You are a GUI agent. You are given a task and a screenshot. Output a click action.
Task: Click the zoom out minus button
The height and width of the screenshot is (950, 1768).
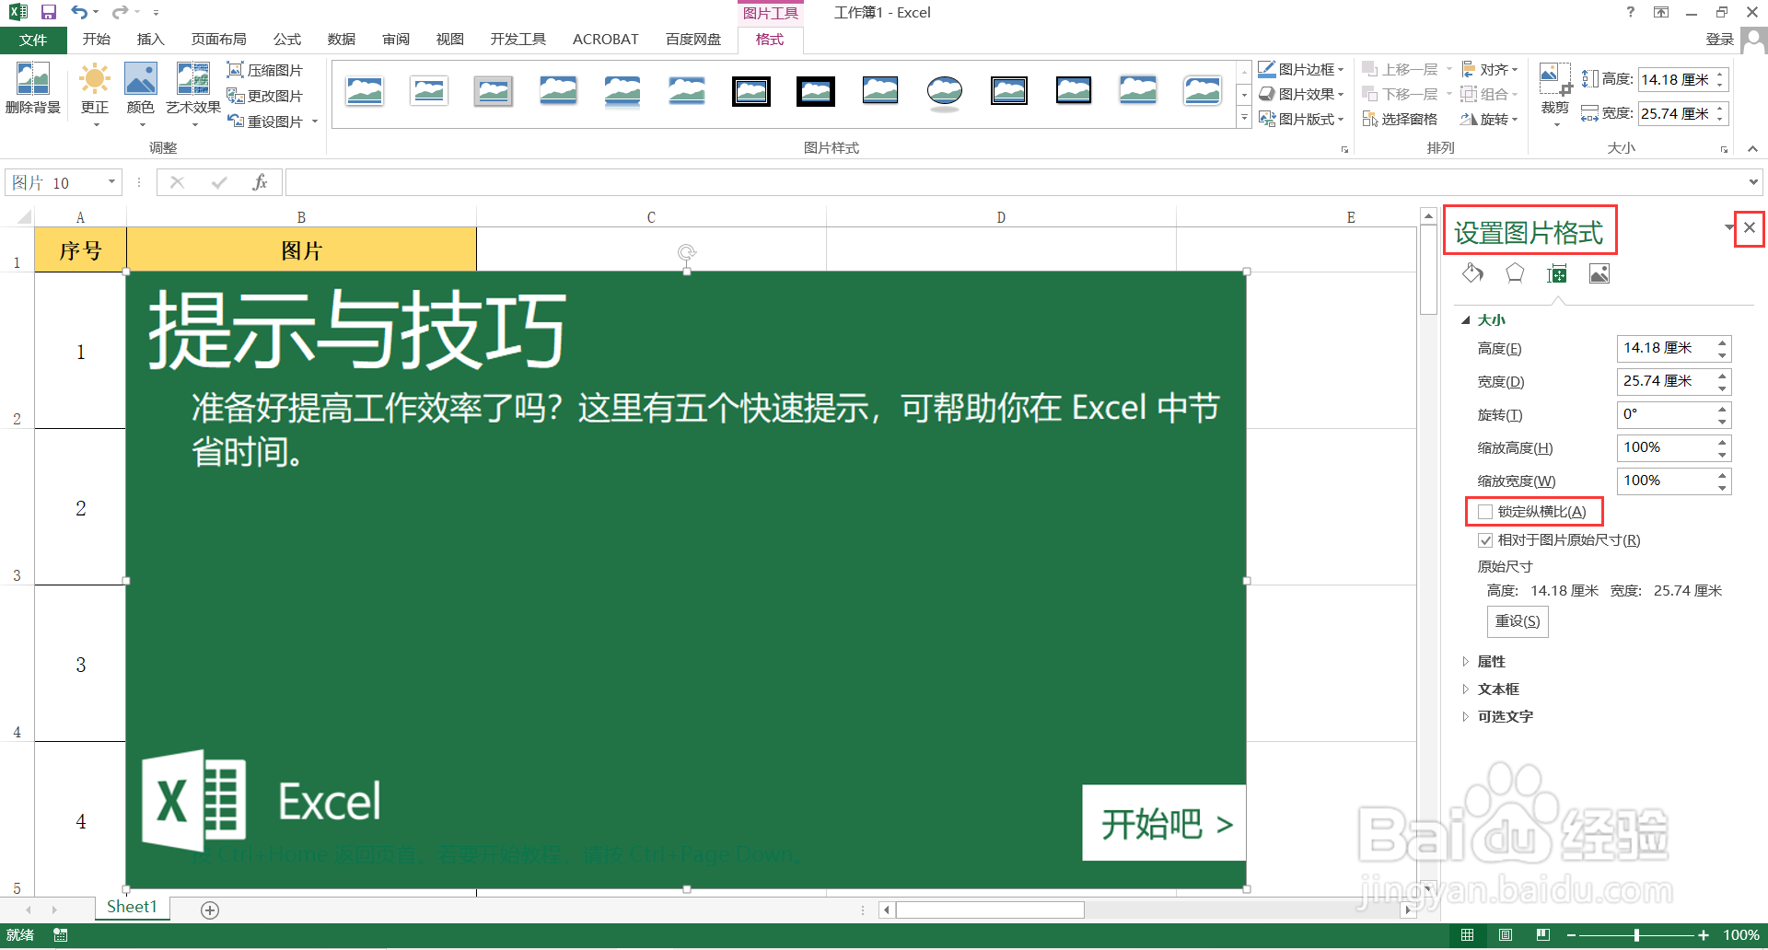pyautogui.click(x=1571, y=935)
